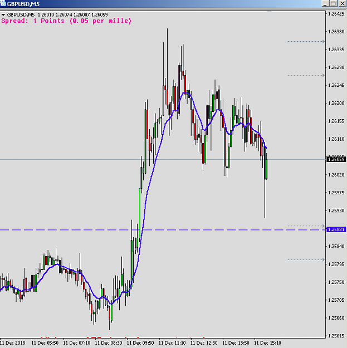Click the 11 Dec 08:30 time label
This screenshot has width=347, height=348.
(x=109, y=343)
